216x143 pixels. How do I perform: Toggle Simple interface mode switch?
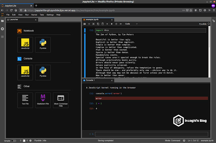13,141
